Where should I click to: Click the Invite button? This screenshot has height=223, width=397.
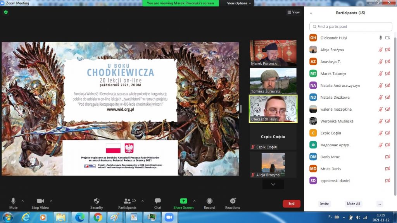(324, 204)
